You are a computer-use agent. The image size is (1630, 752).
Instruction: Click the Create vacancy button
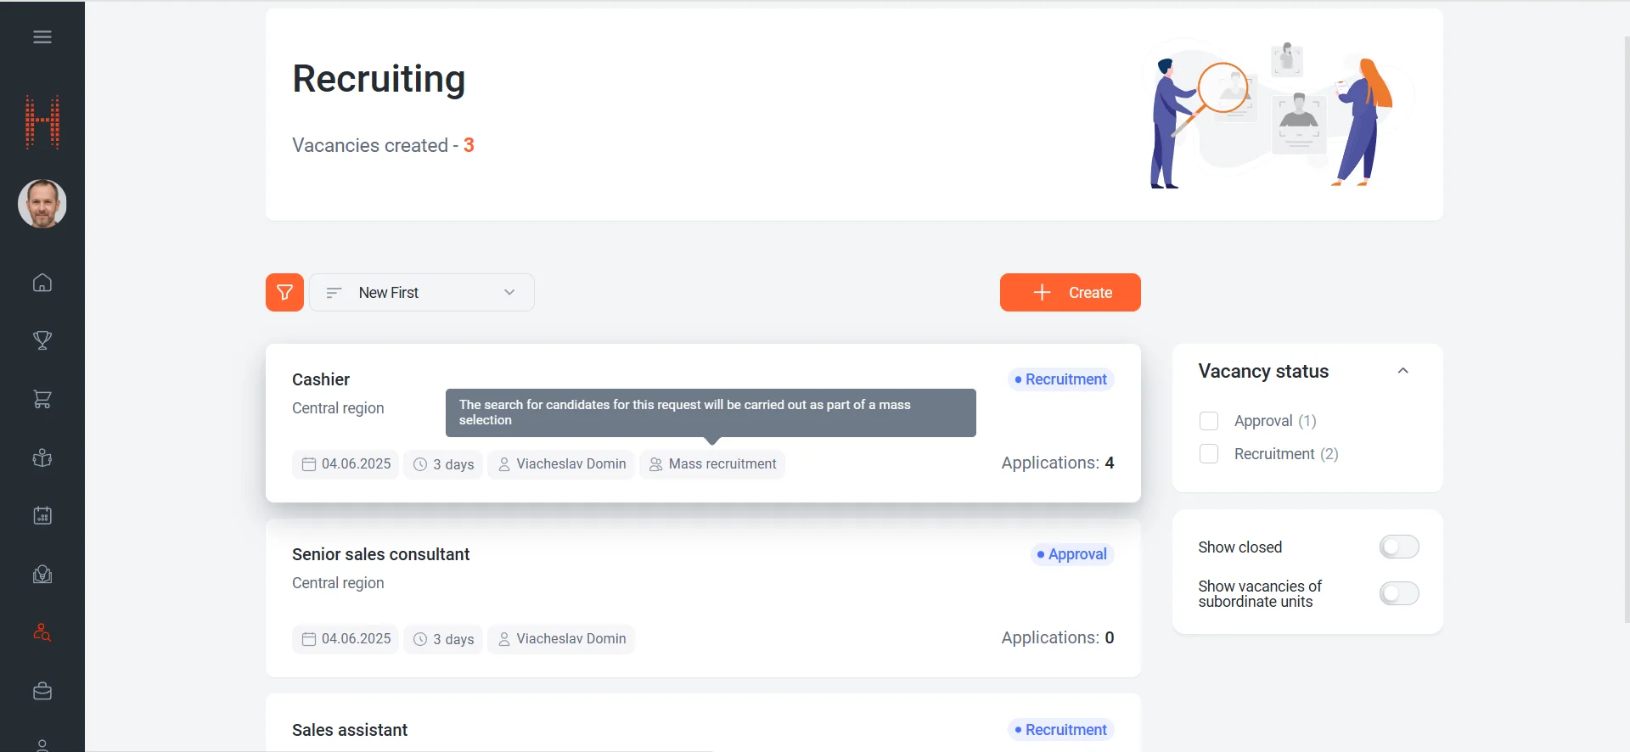(1070, 293)
